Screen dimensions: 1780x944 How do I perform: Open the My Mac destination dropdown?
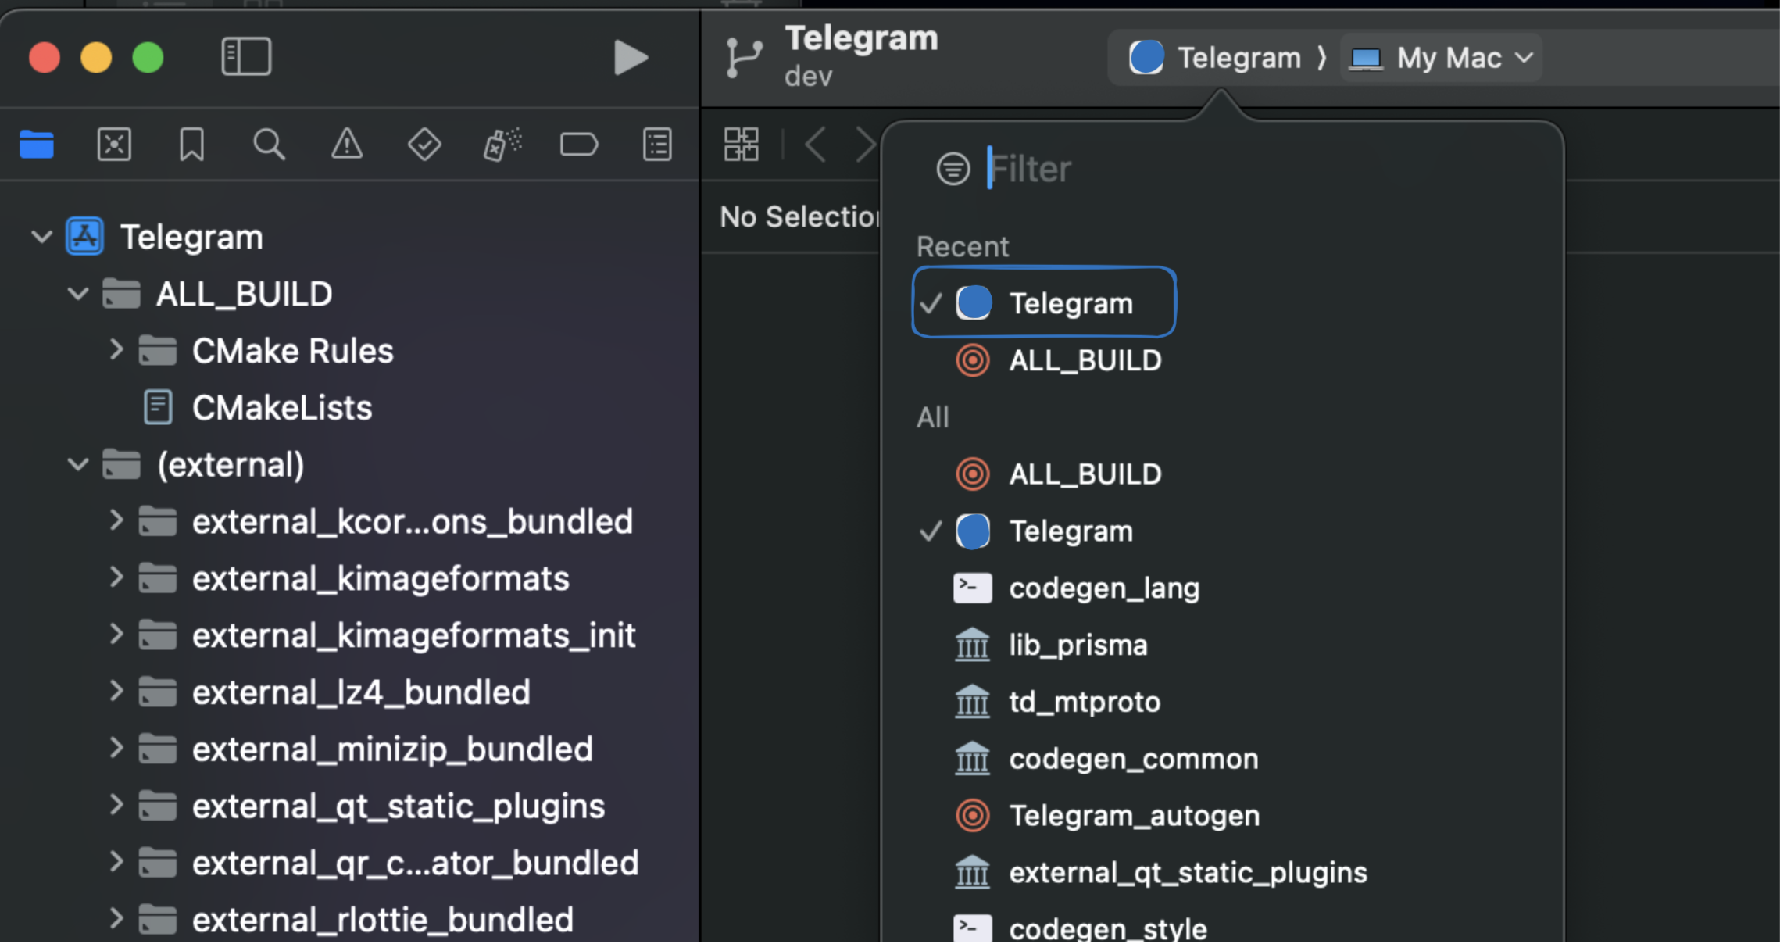pyautogui.click(x=1442, y=59)
